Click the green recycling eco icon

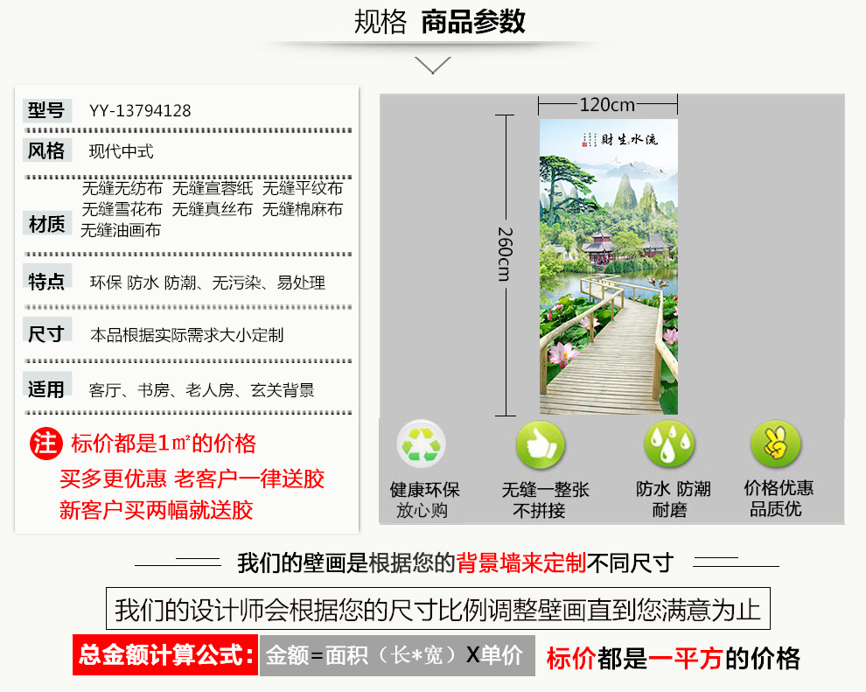[x=421, y=444]
